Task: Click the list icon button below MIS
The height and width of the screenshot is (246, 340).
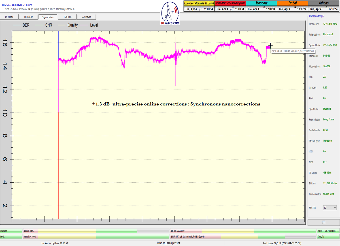Action: pos(324,223)
